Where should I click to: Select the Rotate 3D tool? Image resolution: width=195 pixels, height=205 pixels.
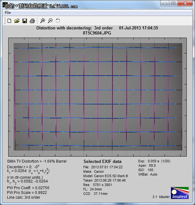58,21
